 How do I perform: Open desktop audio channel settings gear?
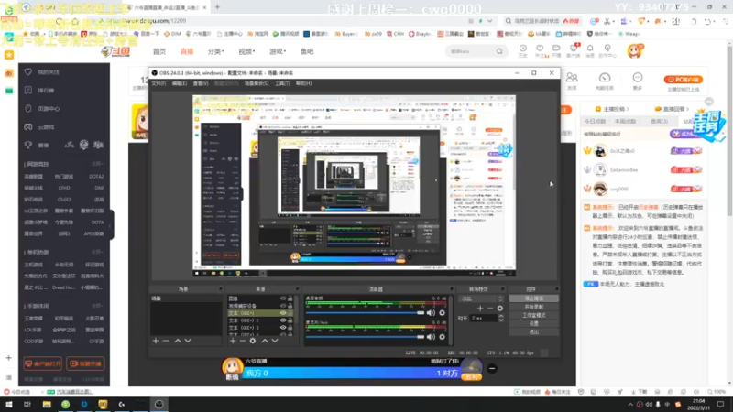point(442,313)
